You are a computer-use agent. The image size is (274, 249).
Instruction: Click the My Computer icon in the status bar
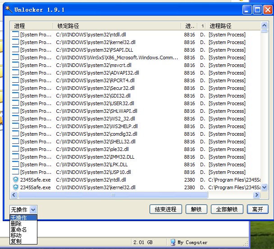coord(173,242)
